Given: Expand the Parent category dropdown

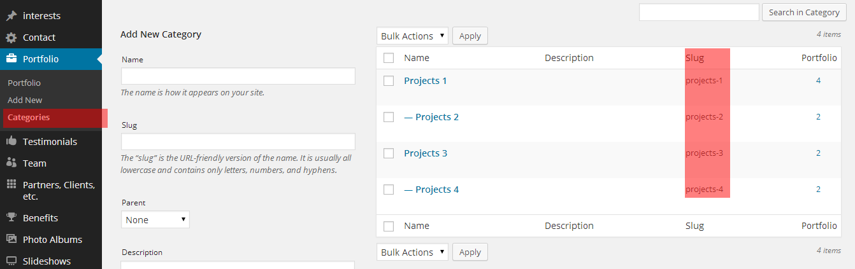Looking at the screenshot, I should coord(155,220).
